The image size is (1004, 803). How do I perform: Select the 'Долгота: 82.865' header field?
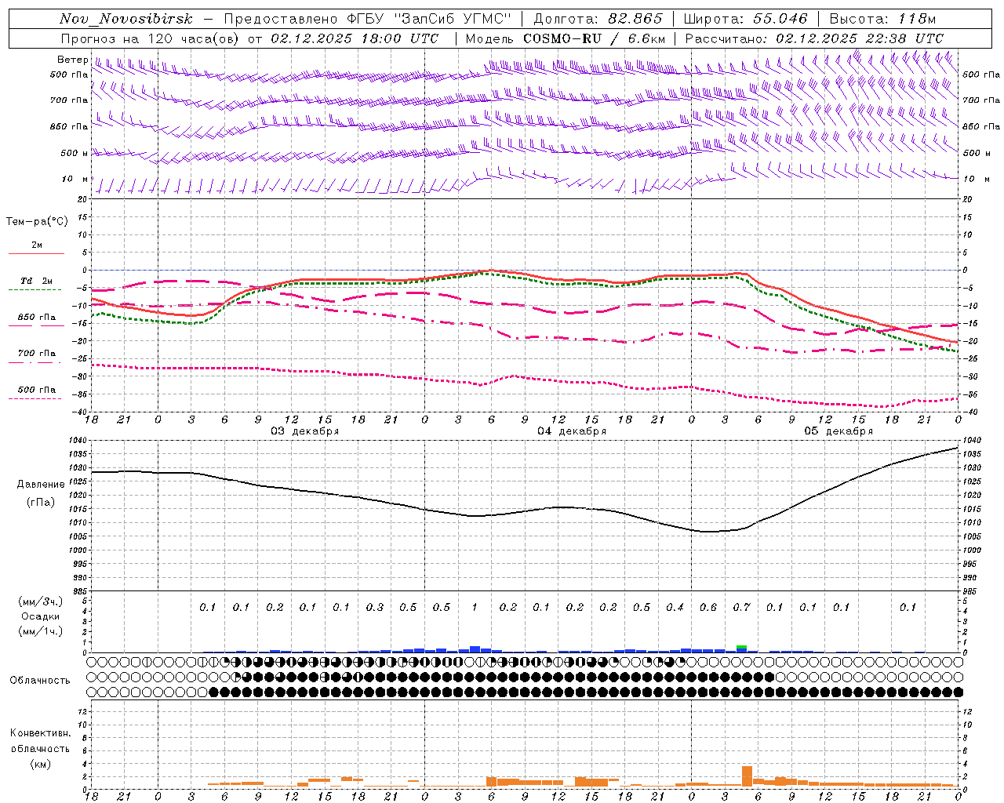pyautogui.click(x=598, y=19)
